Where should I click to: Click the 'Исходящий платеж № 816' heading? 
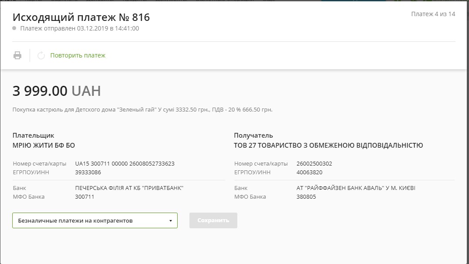81,17
